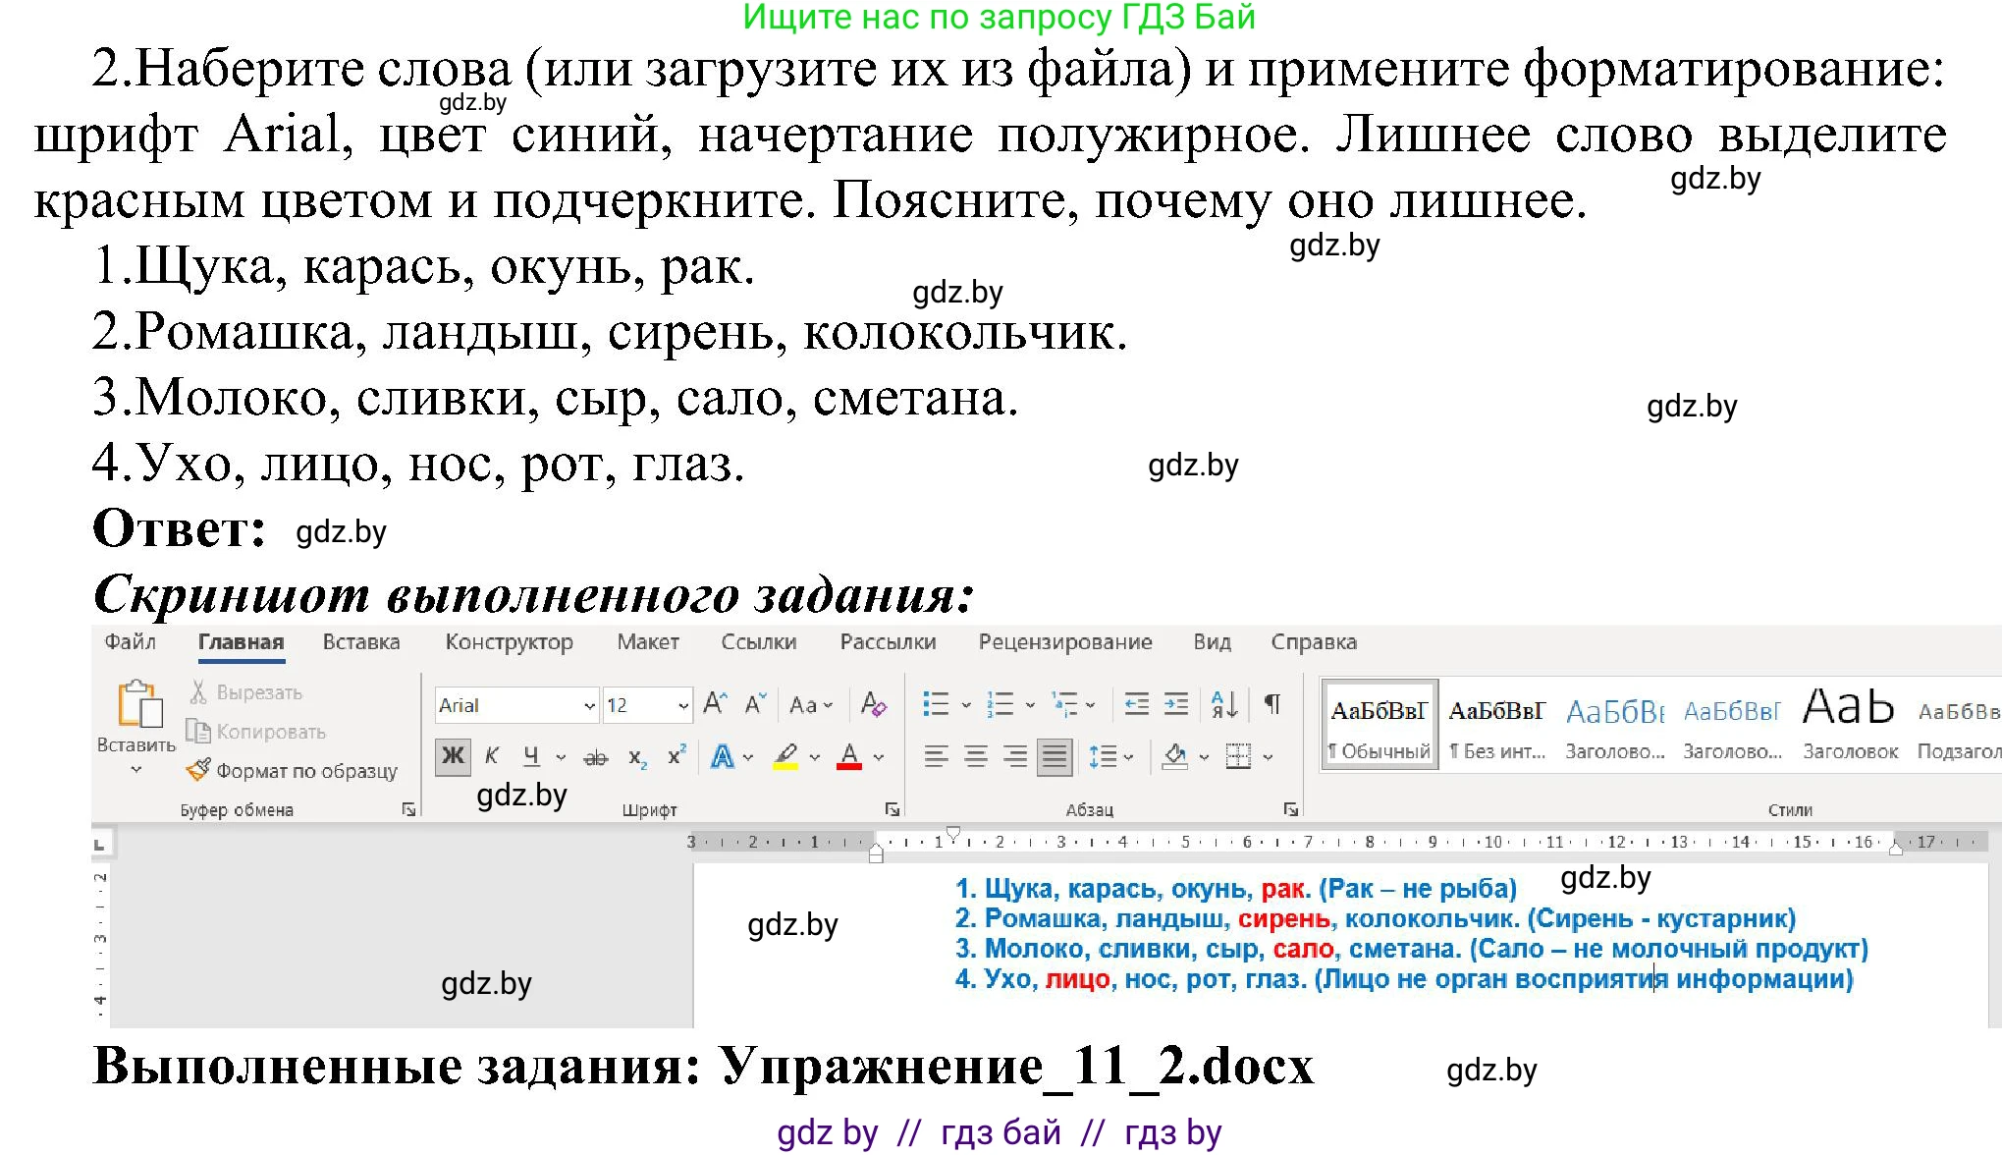
Task: Toggle paragraph marks display (¶)
Action: [1273, 704]
